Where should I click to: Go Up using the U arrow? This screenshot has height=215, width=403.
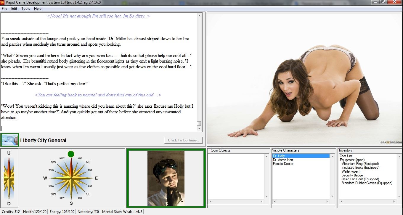click(9, 153)
